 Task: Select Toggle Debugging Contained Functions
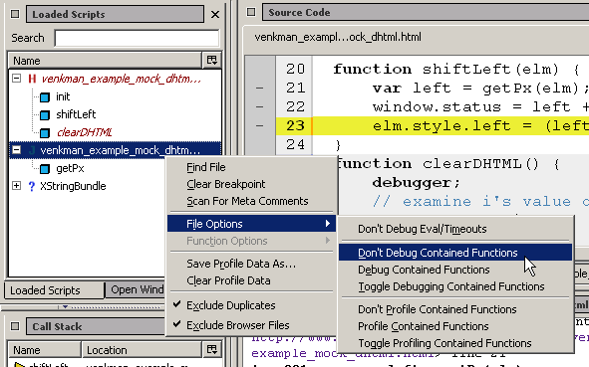tap(455, 286)
